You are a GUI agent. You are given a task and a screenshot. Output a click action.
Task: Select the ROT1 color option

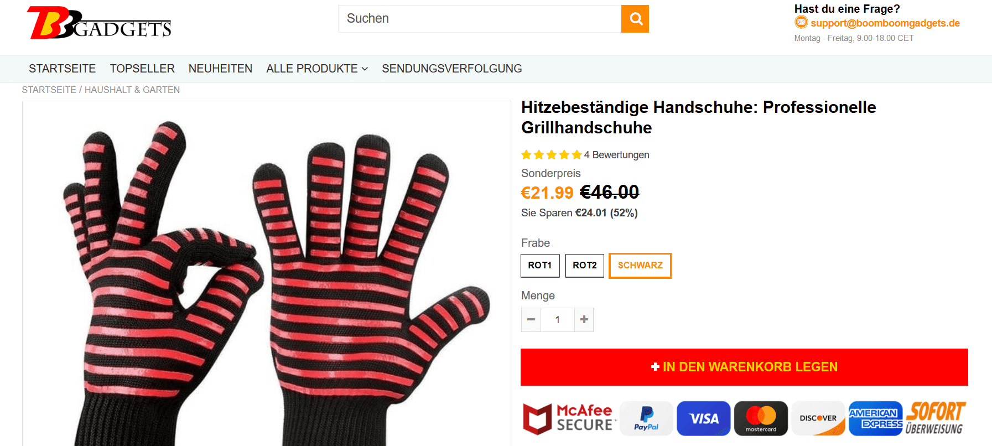[540, 266]
